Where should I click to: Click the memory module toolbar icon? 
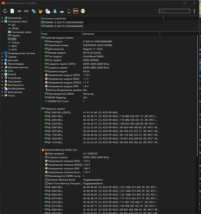tap(26, 11)
